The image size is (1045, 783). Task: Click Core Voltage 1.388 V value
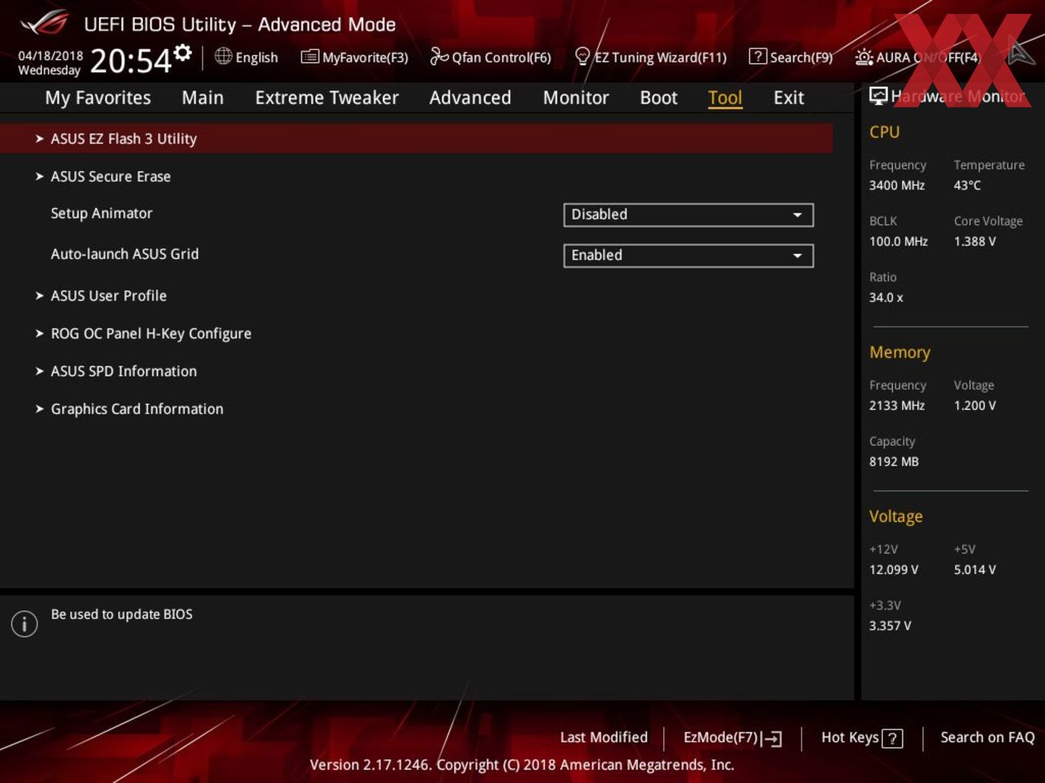coord(974,241)
